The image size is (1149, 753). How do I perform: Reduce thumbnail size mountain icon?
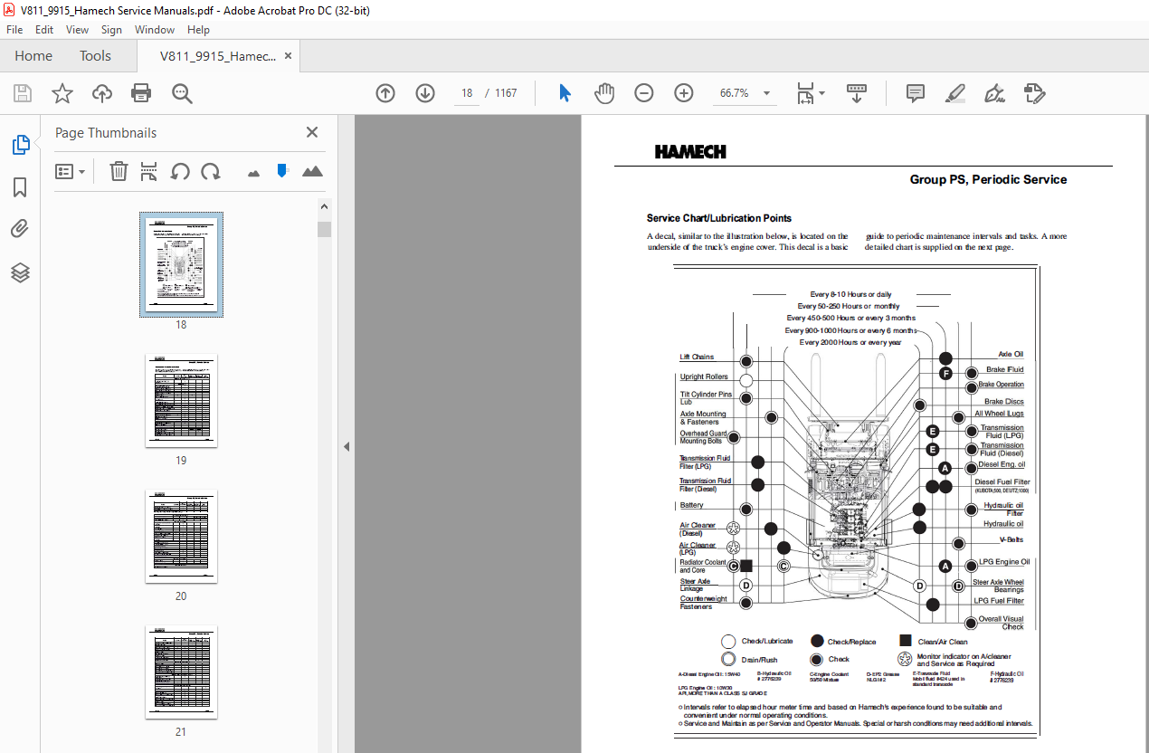(x=253, y=172)
